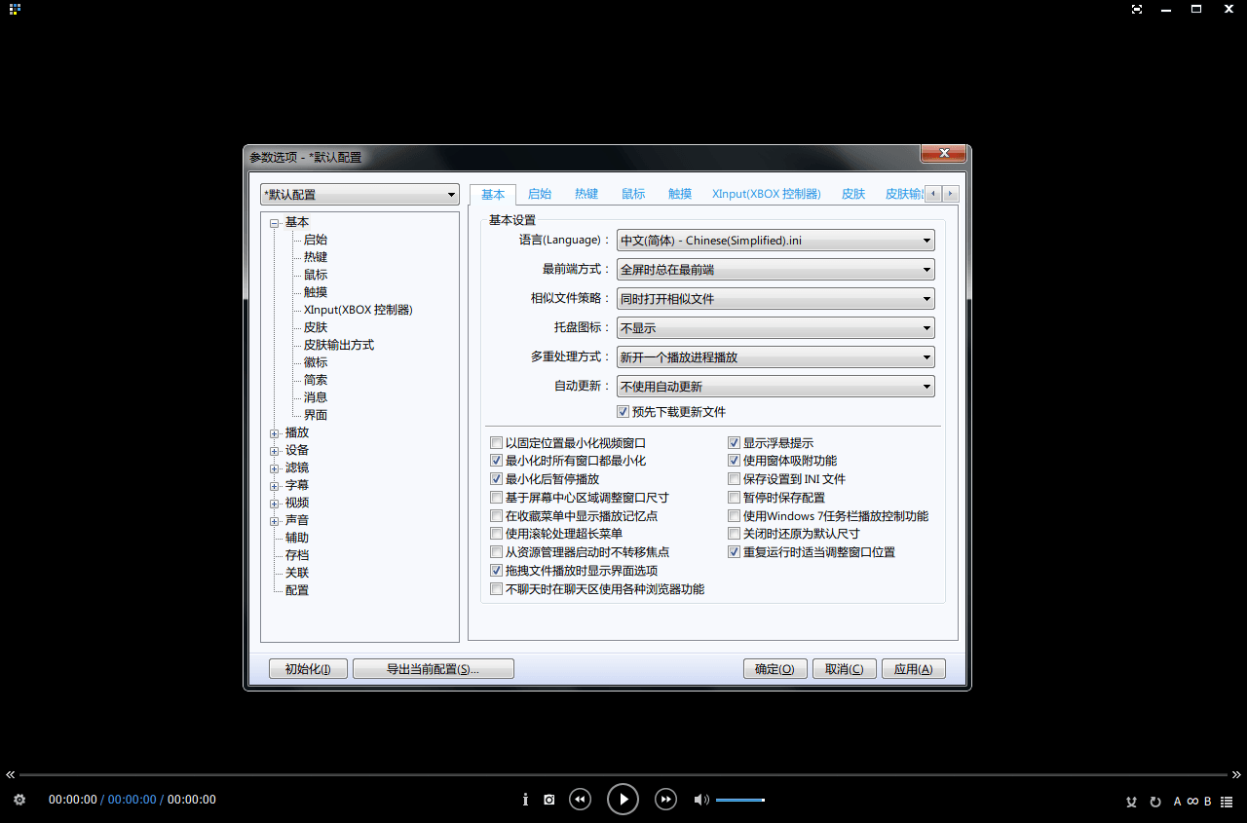Uncheck 最小化后暂停播放 option
1247x823 pixels.
tap(497, 479)
